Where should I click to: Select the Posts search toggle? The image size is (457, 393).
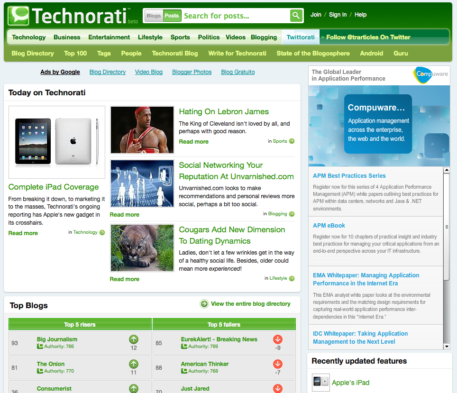pos(172,16)
